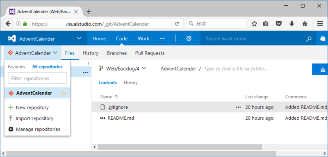The height and width of the screenshot is (157, 328).
Task: Click the Visual Studio logo icon
Action: pyautogui.click(x=12, y=39)
